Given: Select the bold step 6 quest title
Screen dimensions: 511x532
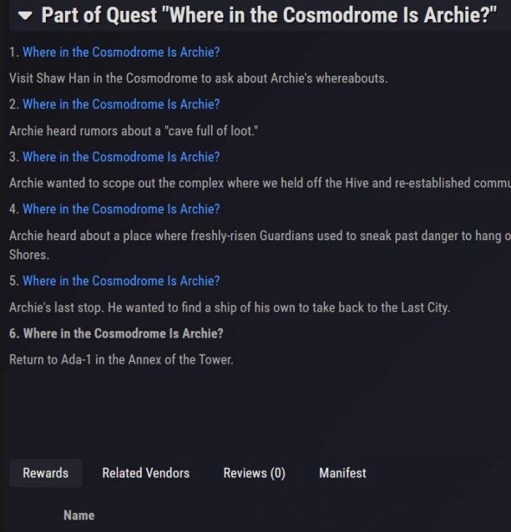Looking at the screenshot, I should click(x=116, y=334).
